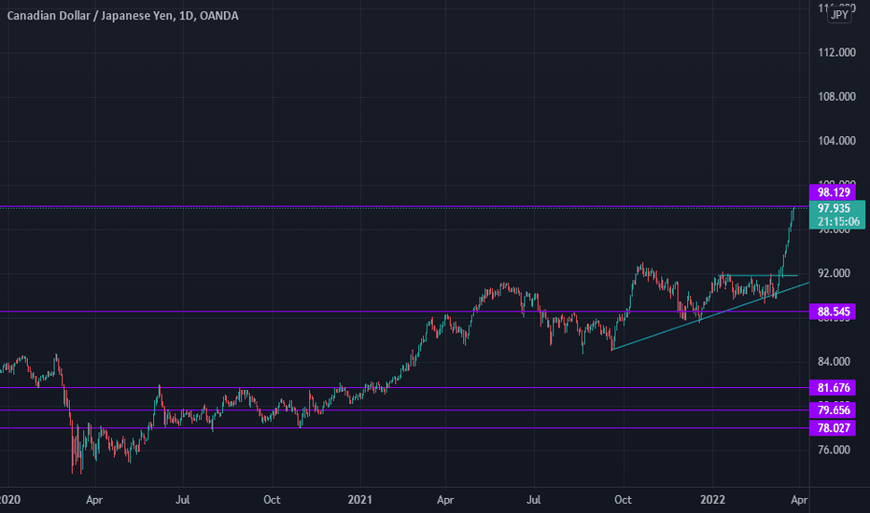Click the 2021 label on the time axis
The image size is (870, 513).
[x=359, y=500]
